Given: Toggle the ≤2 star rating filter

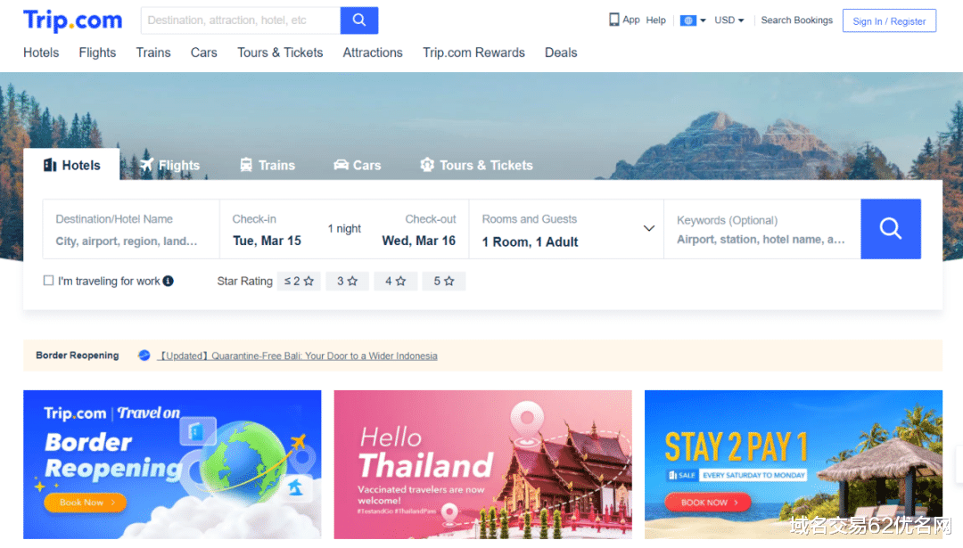Looking at the screenshot, I should pyautogui.click(x=299, y=281).
